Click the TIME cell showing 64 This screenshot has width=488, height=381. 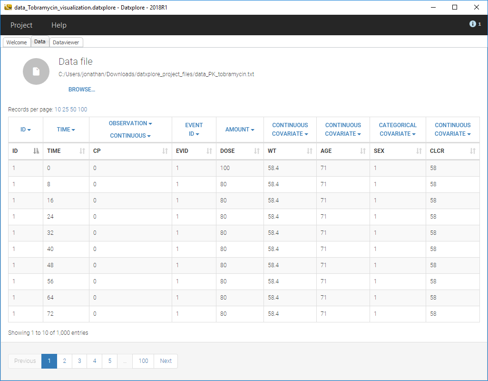click(66, 298)
